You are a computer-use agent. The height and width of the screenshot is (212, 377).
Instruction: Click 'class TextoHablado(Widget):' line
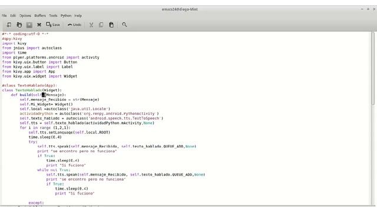(32, 90)
